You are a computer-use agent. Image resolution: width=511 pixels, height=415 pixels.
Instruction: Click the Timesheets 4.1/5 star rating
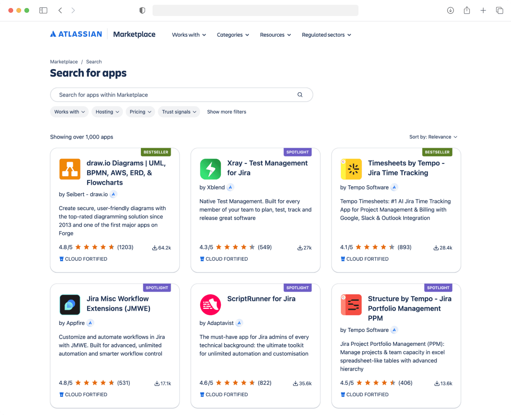tap(376, 247)
